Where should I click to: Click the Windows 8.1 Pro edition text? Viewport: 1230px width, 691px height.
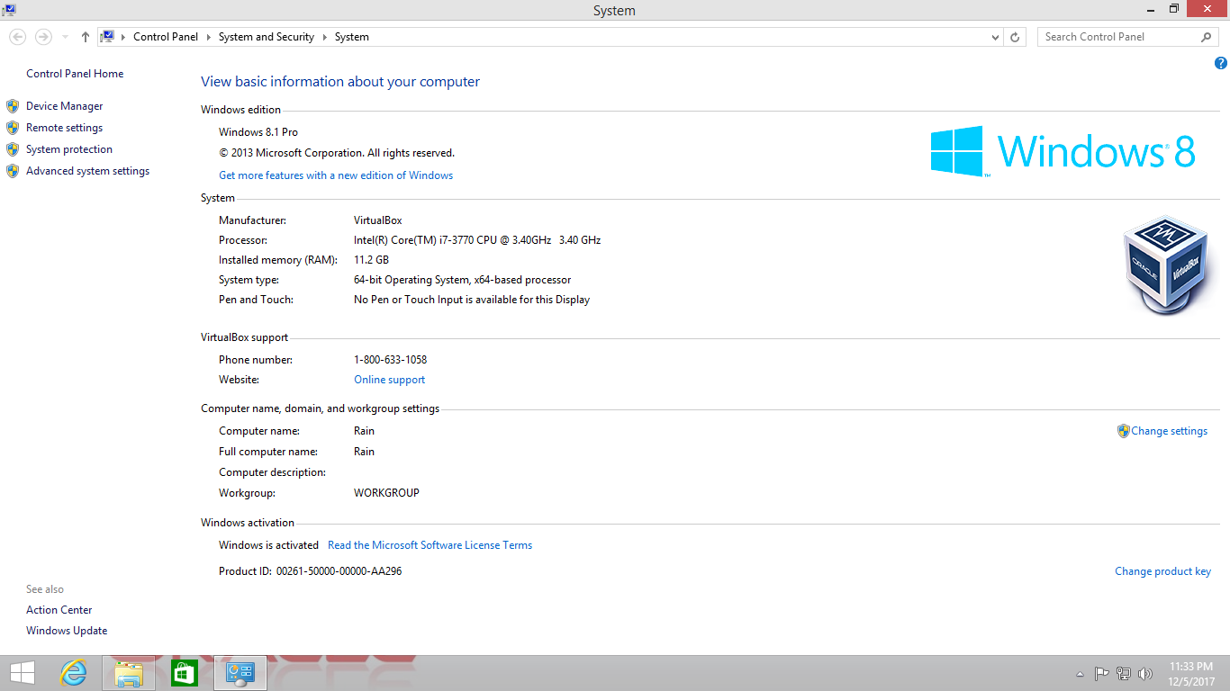[x=258, y=132]
